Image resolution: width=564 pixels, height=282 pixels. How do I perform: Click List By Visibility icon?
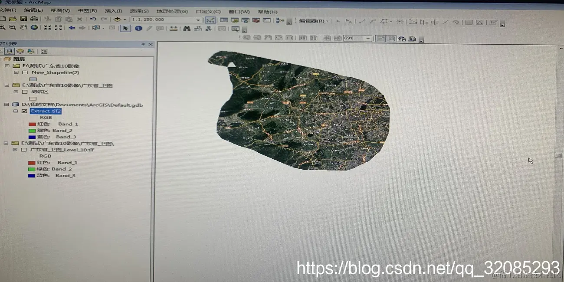(30, 51)
